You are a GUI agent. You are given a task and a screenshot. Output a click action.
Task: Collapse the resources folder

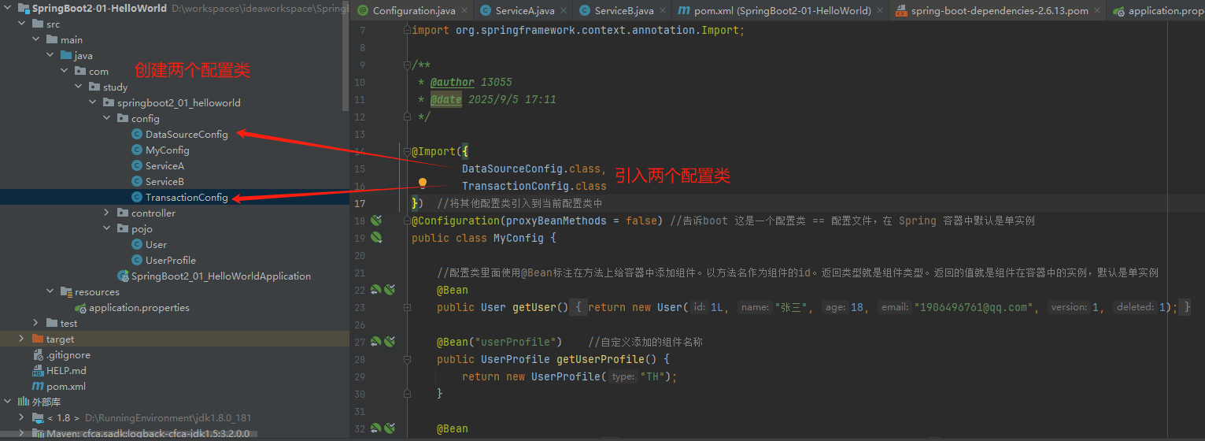click(50, 291)
